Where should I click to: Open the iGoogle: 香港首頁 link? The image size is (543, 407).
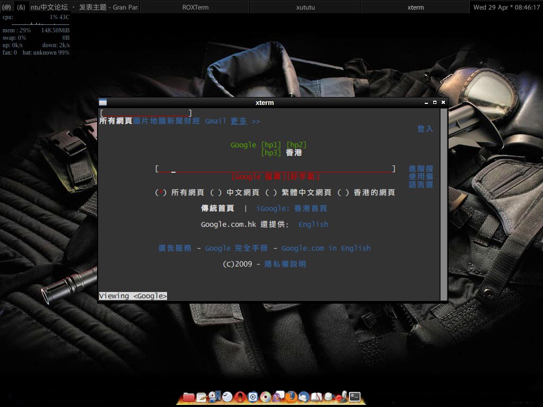(292, 208)
